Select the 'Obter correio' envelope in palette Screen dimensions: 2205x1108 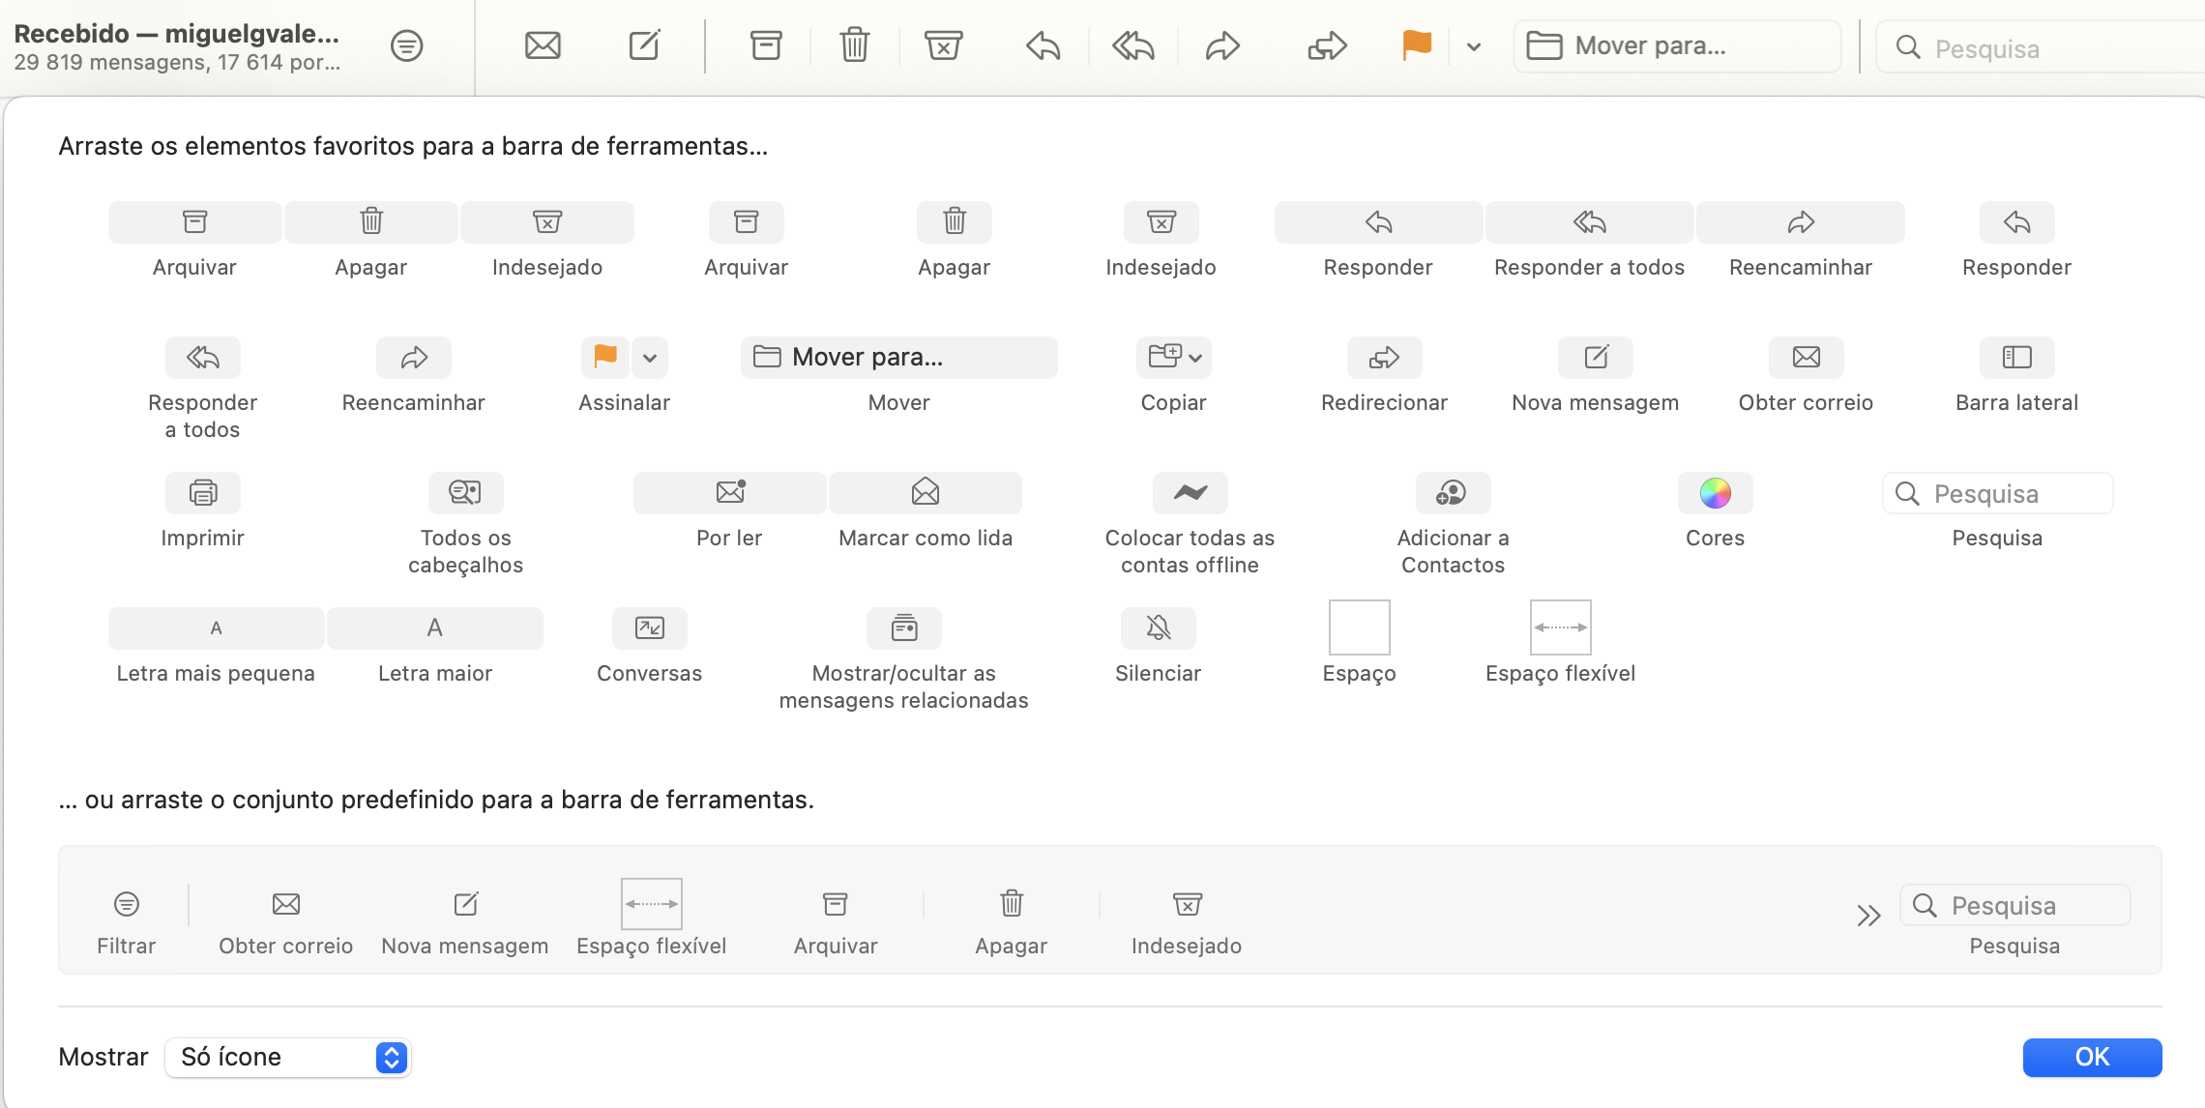click(1807, 358)
